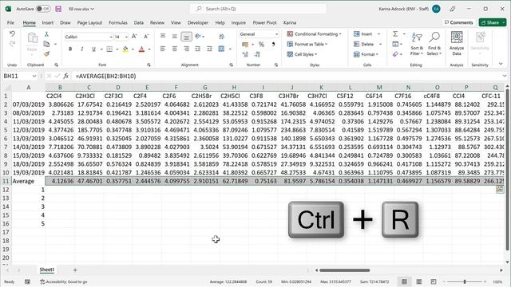Click the Merge and Center icon

[222, 49]
